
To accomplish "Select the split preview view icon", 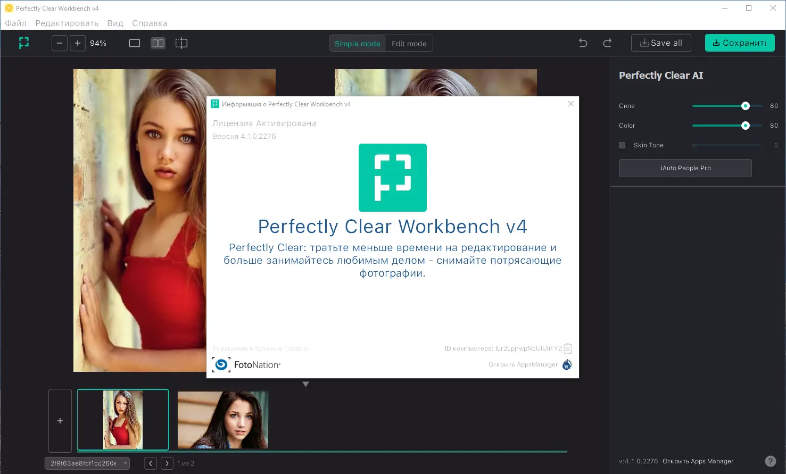I will [x=181, y=43].
